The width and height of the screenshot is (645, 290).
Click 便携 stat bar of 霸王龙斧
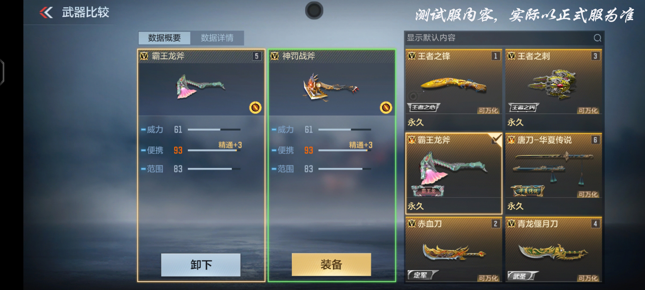click(214, 150)
